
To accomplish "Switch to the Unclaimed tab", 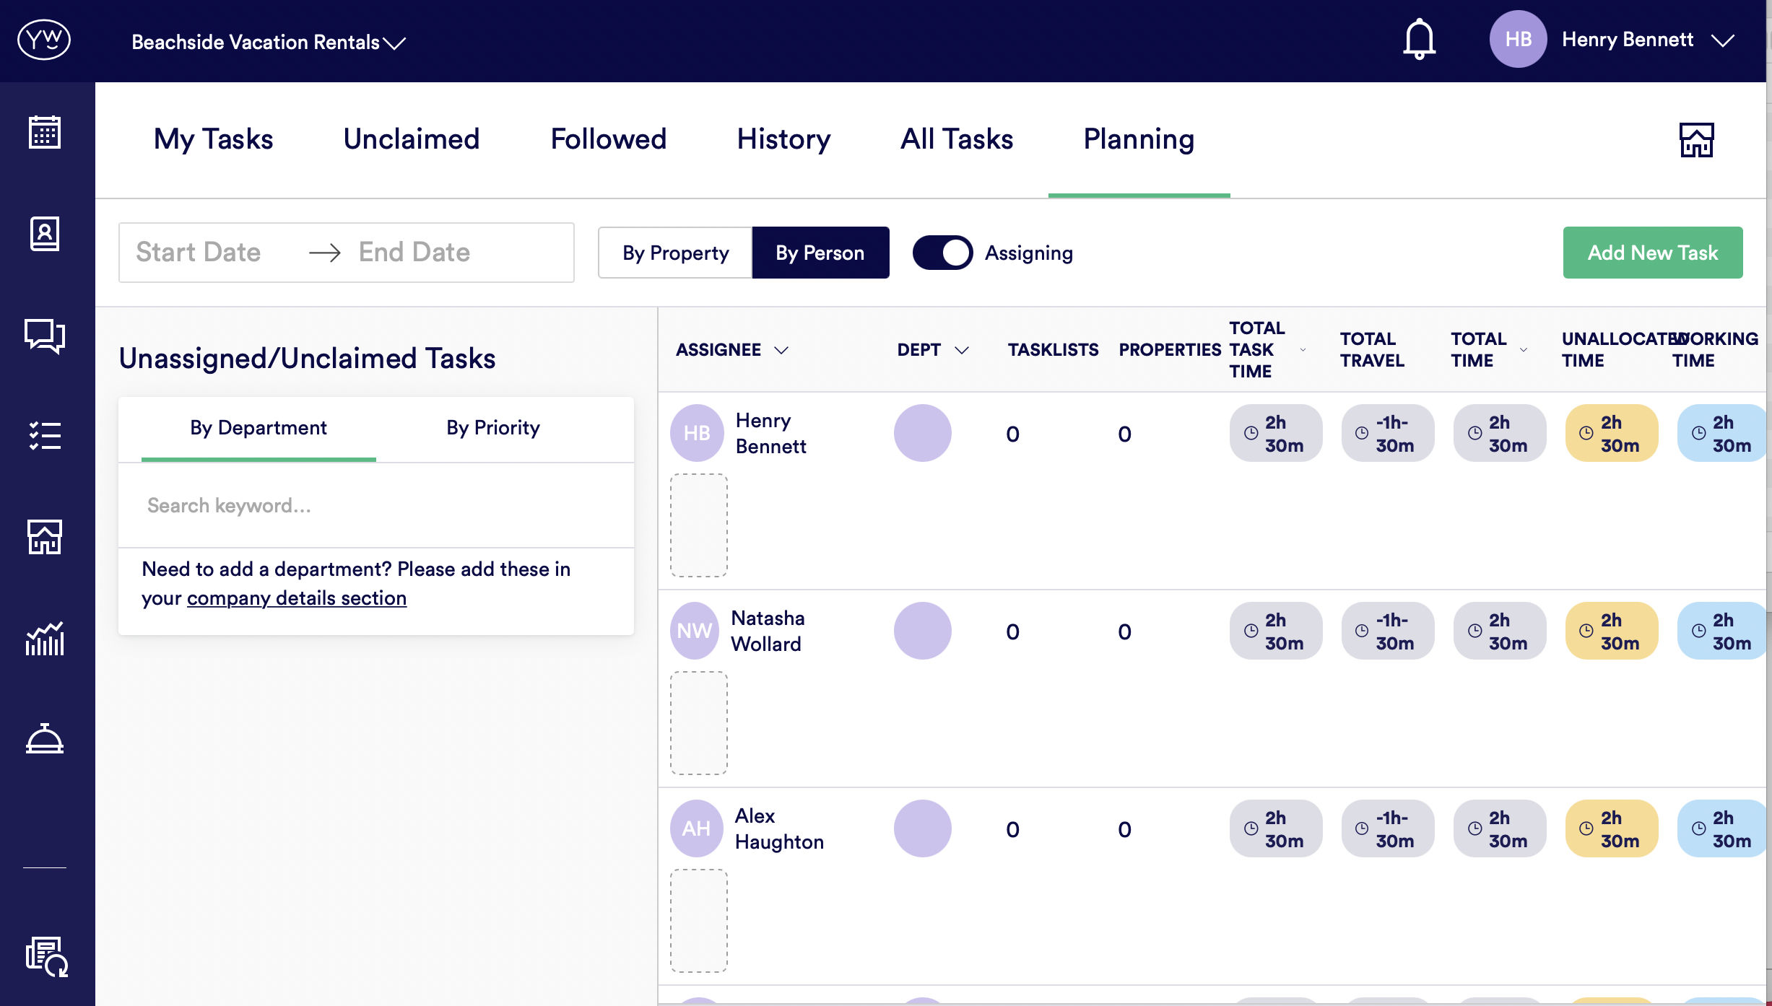I will click(412, 139).
